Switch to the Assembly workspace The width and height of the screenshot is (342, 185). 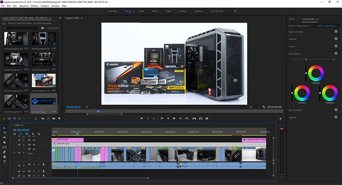pyautogui.click(x=112, y=11)
